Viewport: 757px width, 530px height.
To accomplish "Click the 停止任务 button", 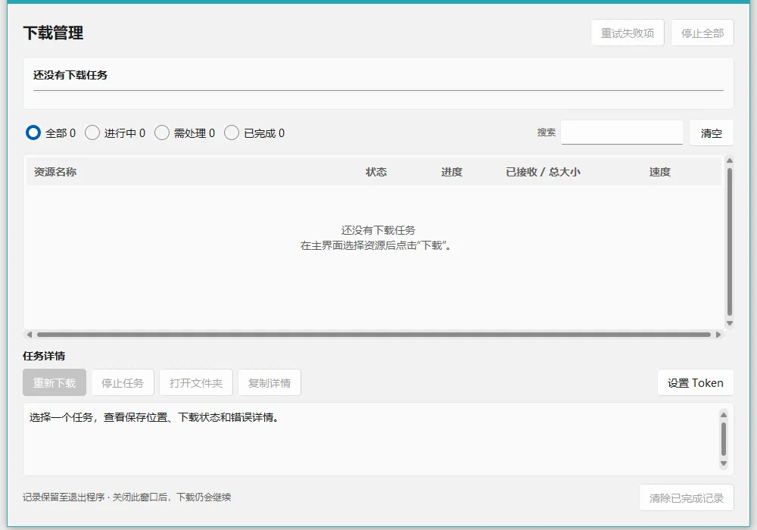I will click(x=123, y=382).
